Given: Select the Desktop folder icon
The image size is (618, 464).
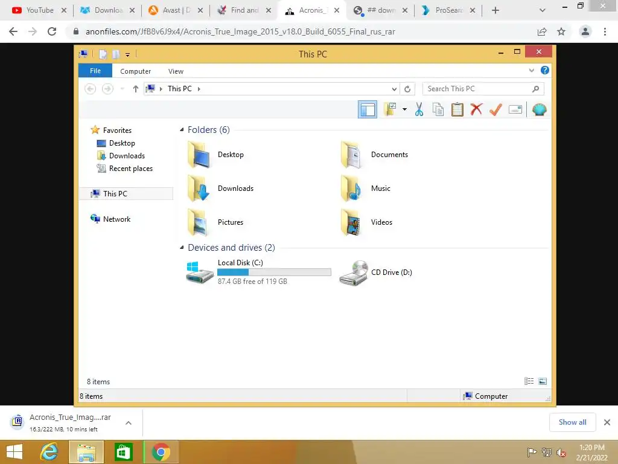Looking at the screenshot, I should (199, 155).
